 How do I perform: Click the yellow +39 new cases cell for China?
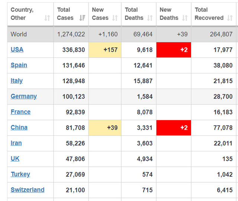coord(105,128)
